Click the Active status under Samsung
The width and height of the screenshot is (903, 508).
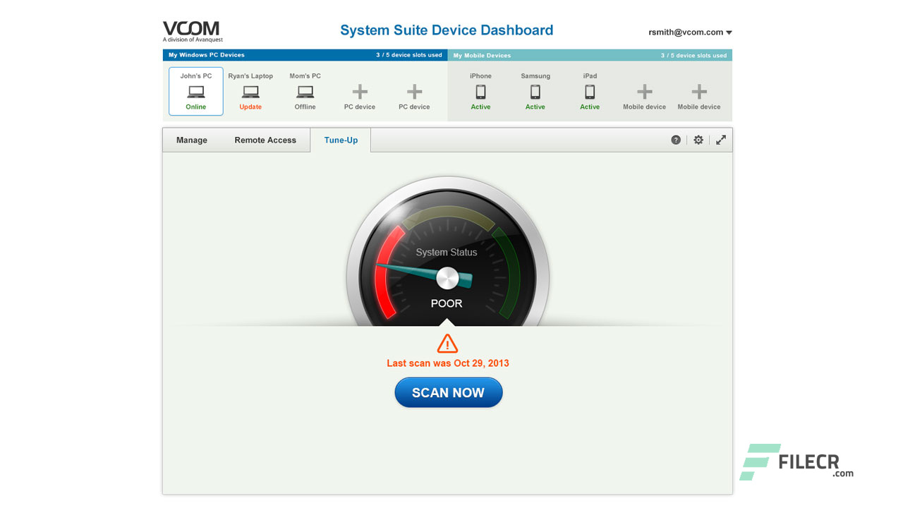click(x=535, y=107)
